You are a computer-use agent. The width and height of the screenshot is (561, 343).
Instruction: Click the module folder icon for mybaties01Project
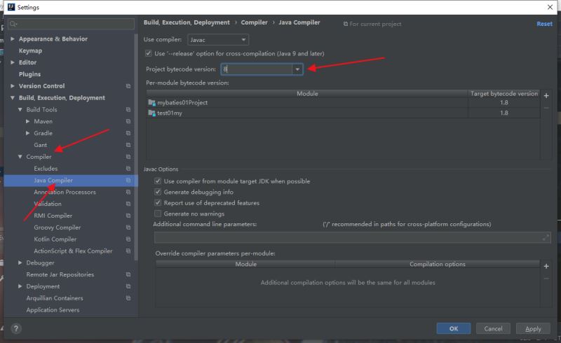[x=151, y=102]
